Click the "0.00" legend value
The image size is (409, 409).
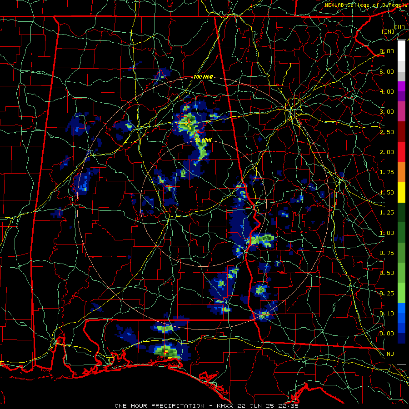(x=387, y=334)
